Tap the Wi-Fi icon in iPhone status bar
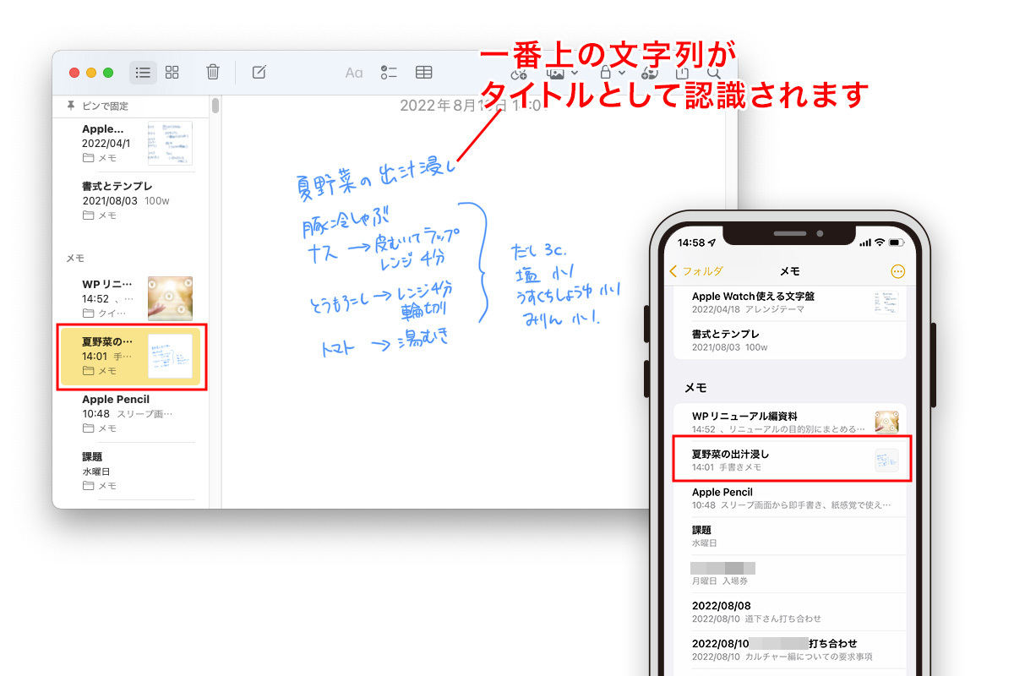1014x676 pixels. [879, 243]
